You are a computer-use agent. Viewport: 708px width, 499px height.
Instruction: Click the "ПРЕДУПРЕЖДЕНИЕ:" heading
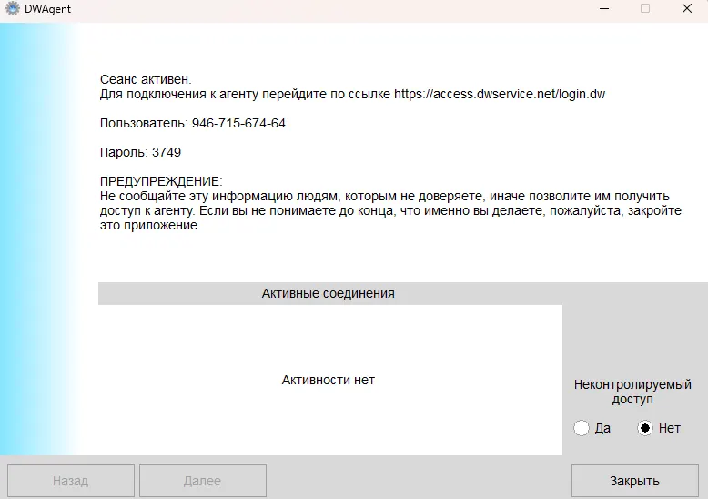click(x=160, y=181)
